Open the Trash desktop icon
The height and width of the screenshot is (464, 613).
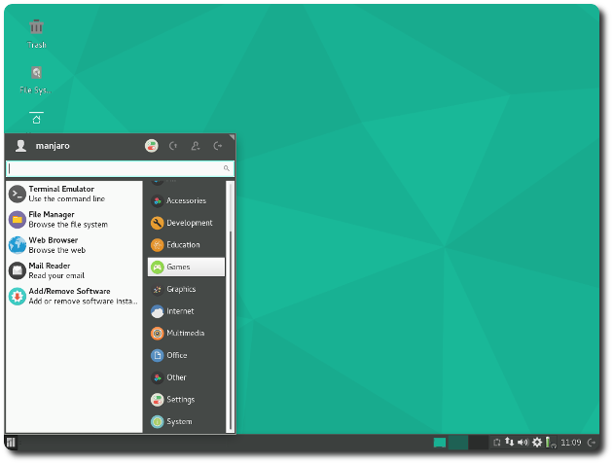[x=36, y=27]
